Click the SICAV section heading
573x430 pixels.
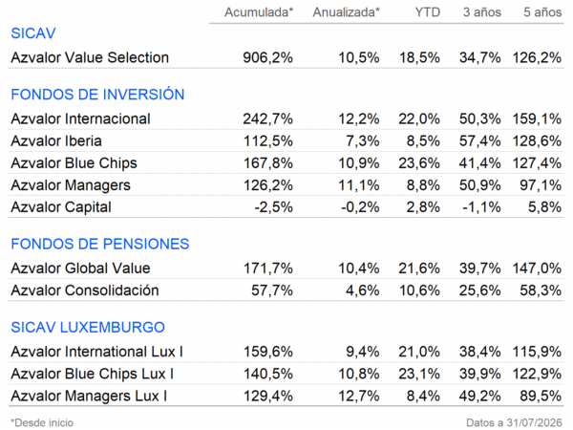pyautogui.click(x=33, y=33)
